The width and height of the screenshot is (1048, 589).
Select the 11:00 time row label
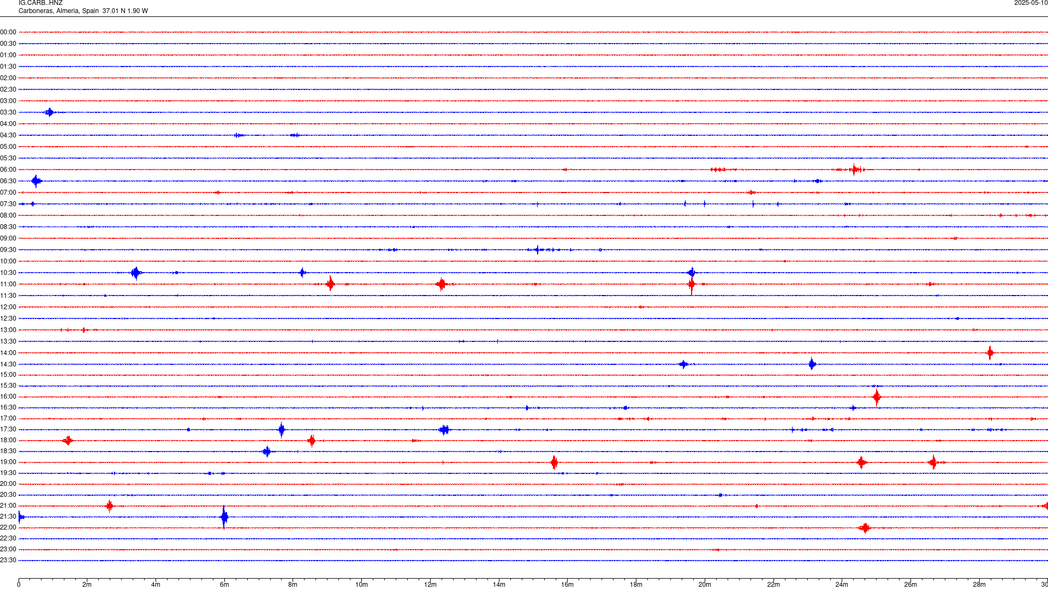click(8, 284)
